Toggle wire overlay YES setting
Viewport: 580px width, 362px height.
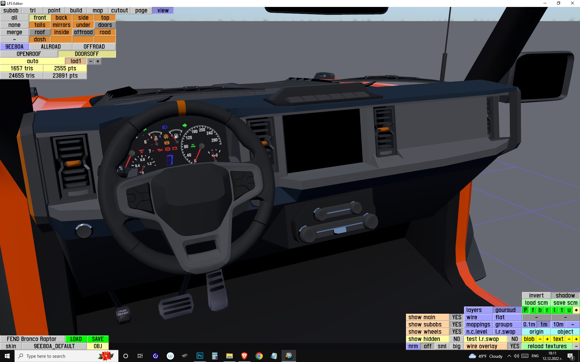[514, 346]
